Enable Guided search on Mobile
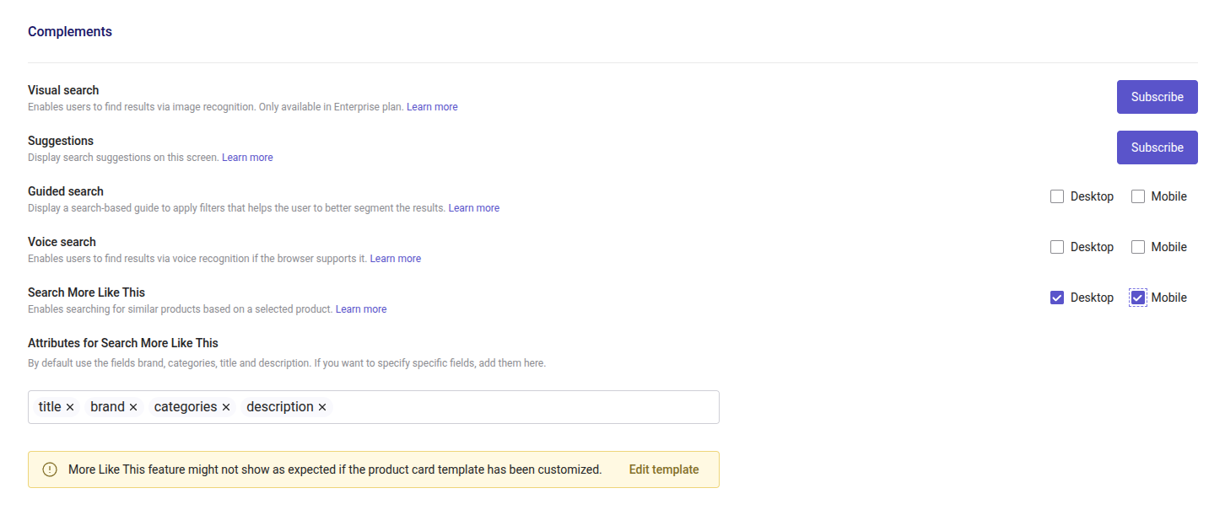The image size is (1225, 515). tap(1138, 196)
